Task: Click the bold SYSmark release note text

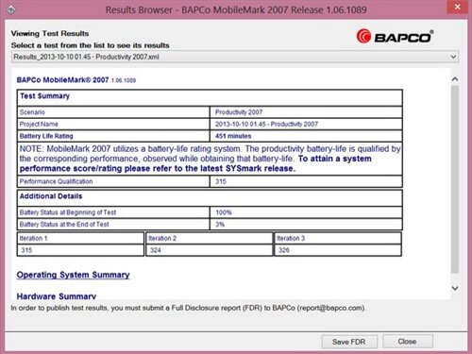Action: (195, 163)
